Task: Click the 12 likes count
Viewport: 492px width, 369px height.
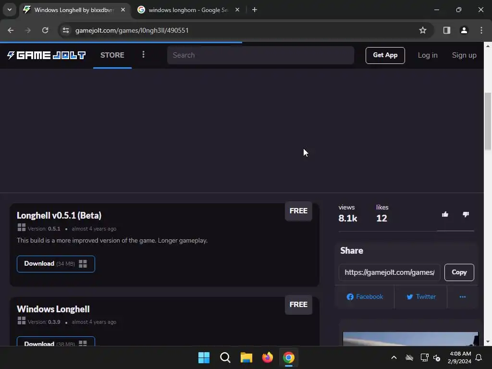Action: [x=381, y=218]
